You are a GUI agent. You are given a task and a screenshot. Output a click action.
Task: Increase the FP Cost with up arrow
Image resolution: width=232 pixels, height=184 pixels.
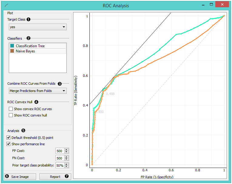click(x=67, y=150)
